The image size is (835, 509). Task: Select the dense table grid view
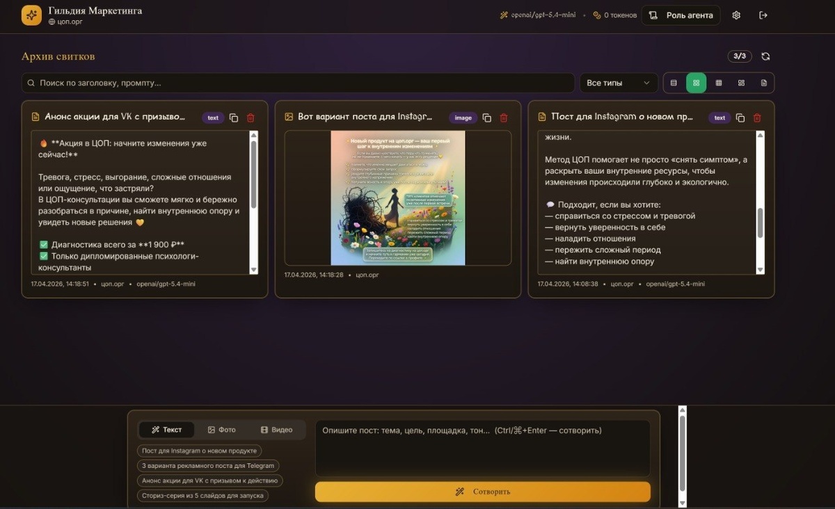[719, 83]
